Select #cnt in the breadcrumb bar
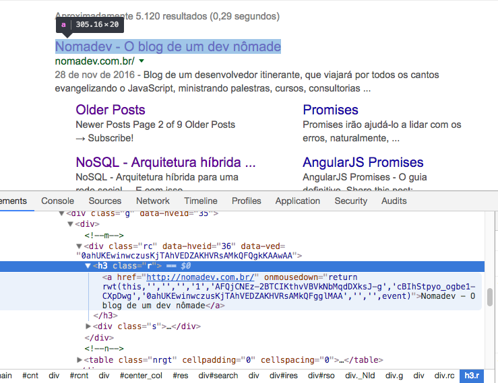This screenshot has height=383, width=498. (x=30, y=376)
